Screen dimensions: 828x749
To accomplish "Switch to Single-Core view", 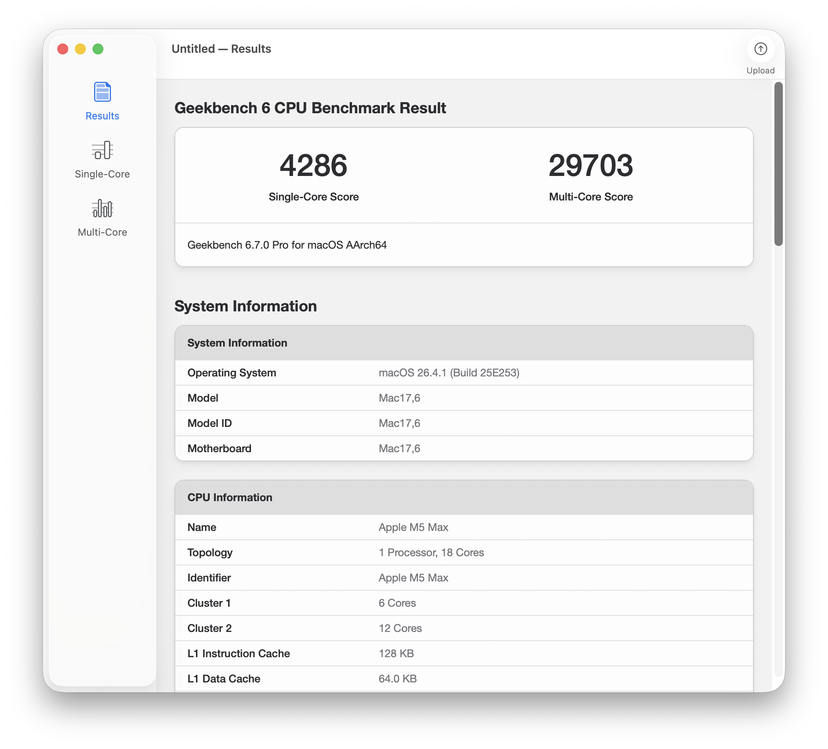I will point(102,174).
